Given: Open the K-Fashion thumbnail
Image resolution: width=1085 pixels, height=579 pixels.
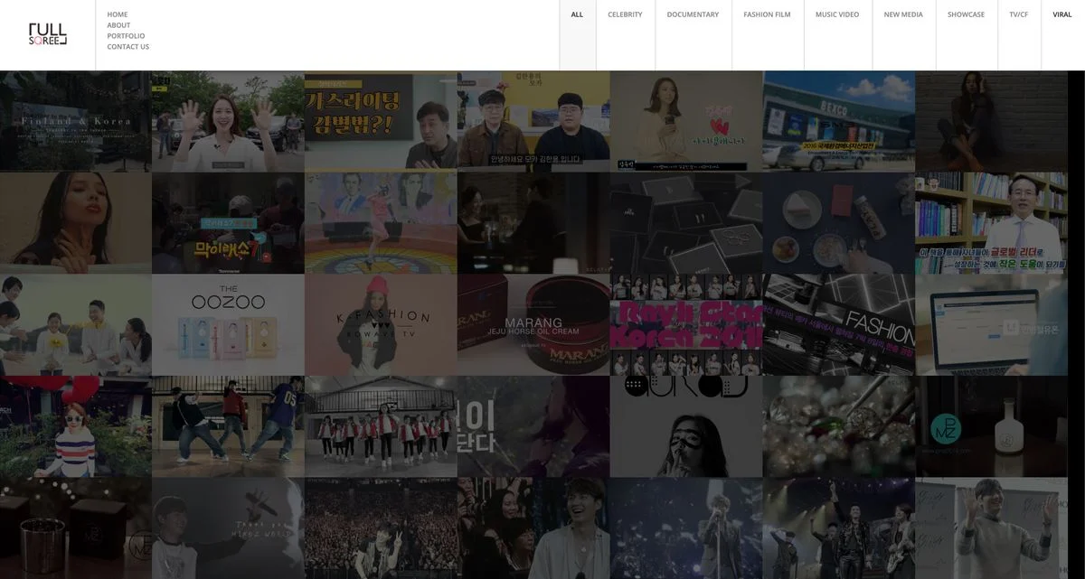Looking at the screenshot, I should pyautogui.click(x=381, y=325).
